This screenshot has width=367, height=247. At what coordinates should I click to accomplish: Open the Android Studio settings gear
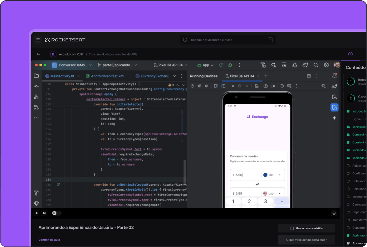click(326, 65)
